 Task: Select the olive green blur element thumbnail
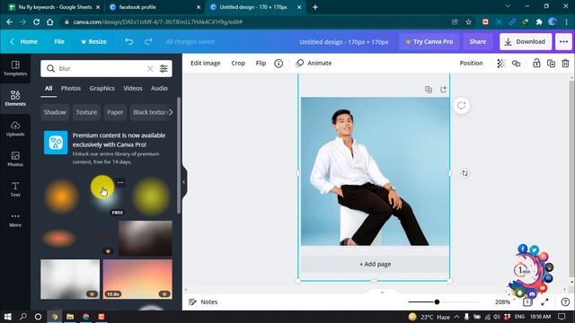tap(151, 196)
